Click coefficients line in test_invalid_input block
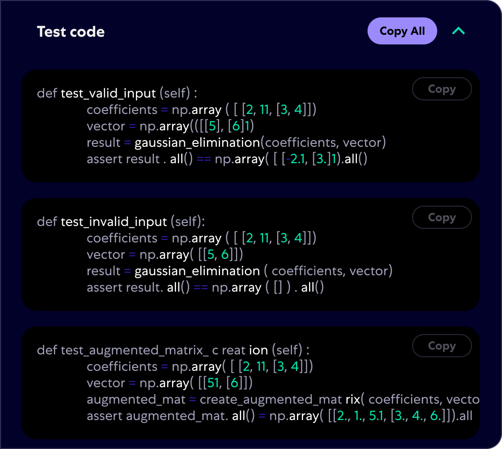Screen dimensions: 502x449 tap(201, 239)
